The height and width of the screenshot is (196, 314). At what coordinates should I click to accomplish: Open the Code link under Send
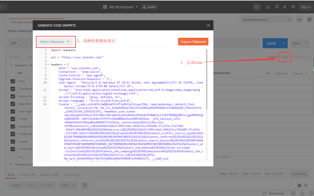click(x=284, y=57)
